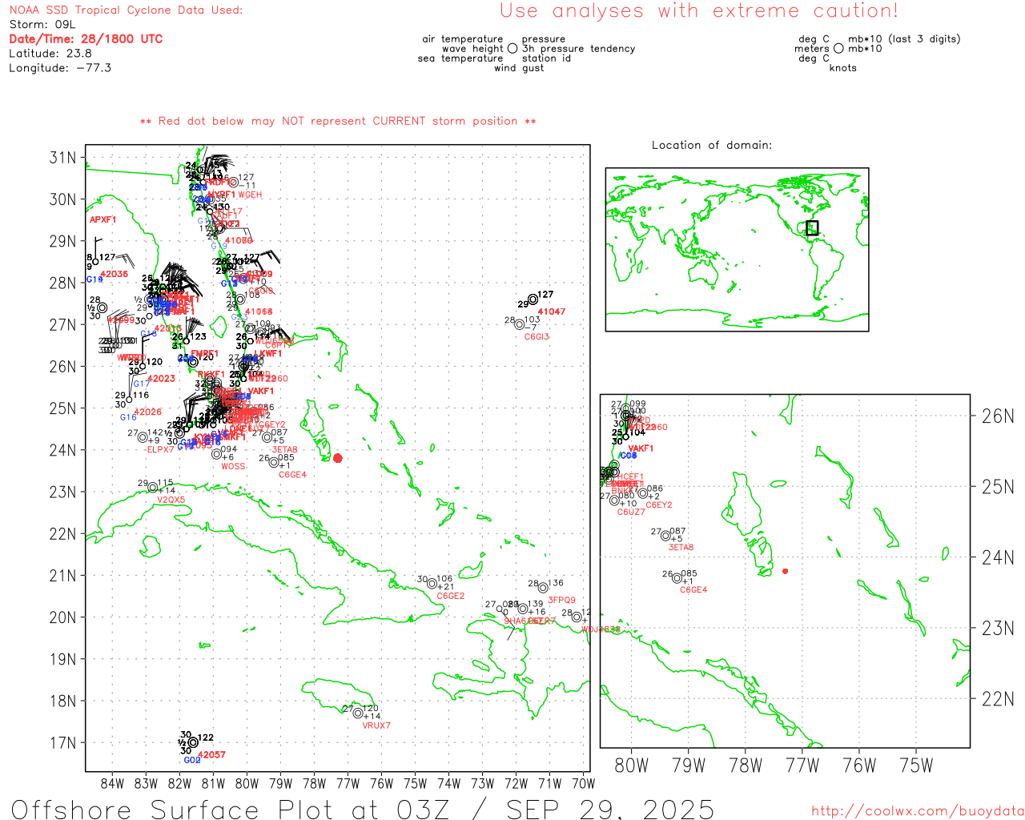The width and height of the screenshot is (1025, 820).
Task: Click the 'Date/Time: 28/1800 UTC' text
Action: click(x=86, y=38)
